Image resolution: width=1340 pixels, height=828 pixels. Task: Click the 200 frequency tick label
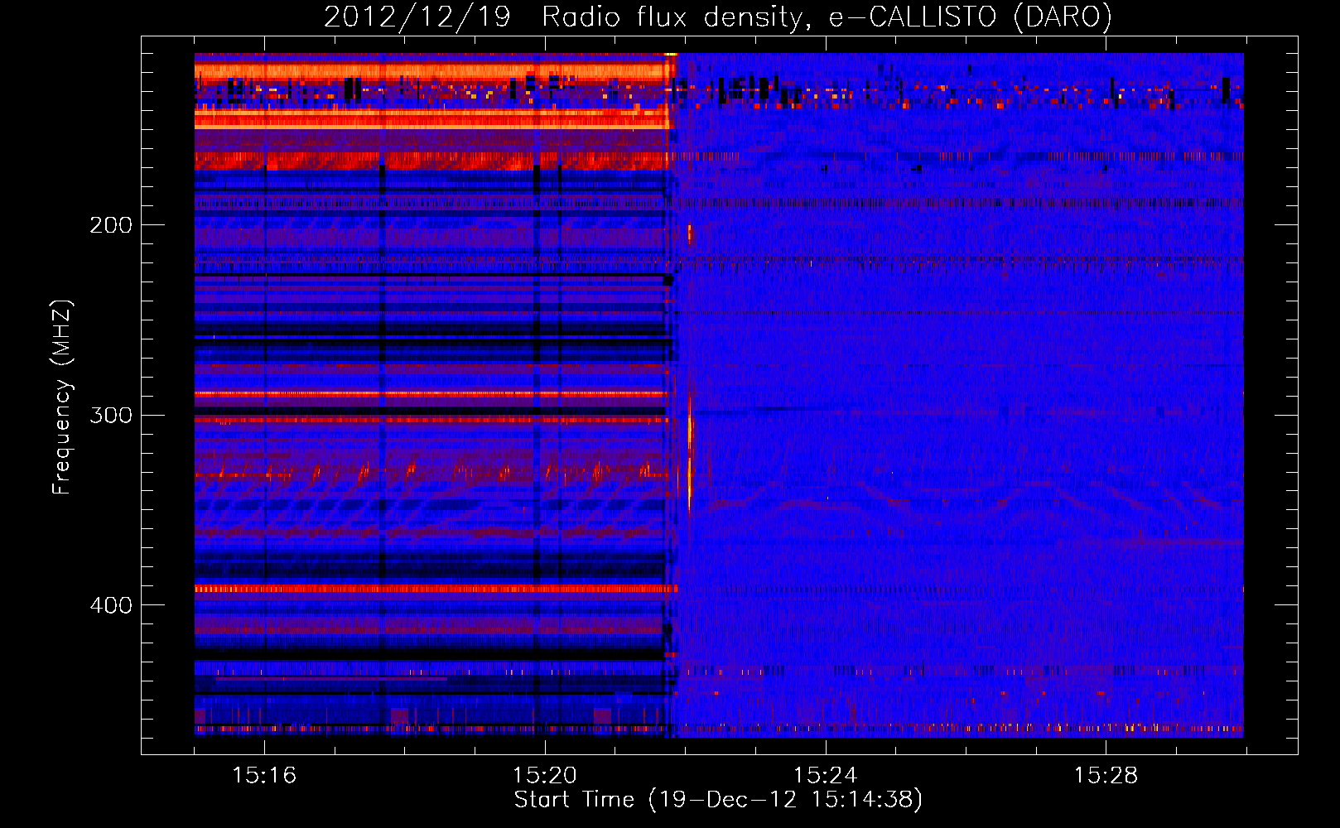click(x=111, y=224)
